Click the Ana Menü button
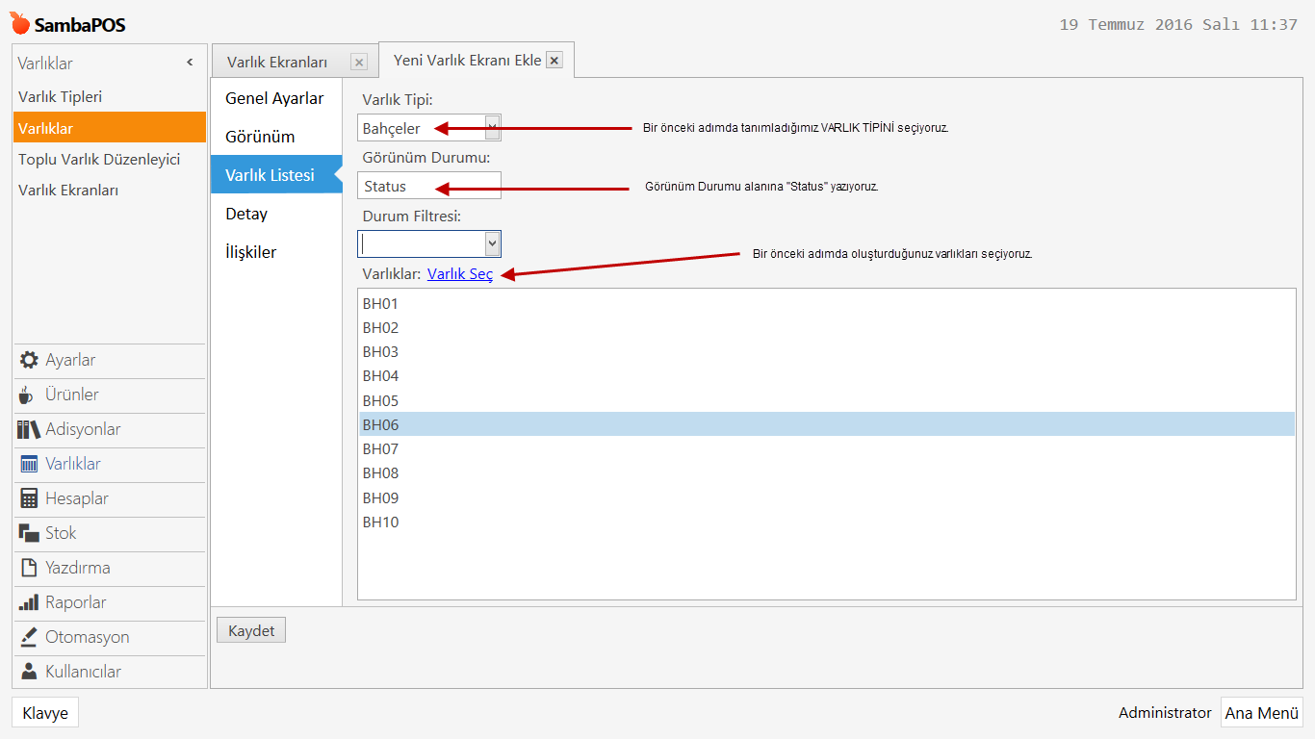 coord(1262,713)
